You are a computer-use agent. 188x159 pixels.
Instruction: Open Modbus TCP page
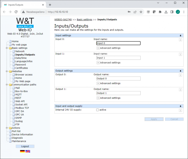[x=22, y=108]
